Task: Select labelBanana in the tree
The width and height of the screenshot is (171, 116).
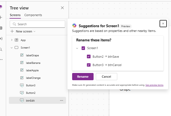Action: click(33, 63)
